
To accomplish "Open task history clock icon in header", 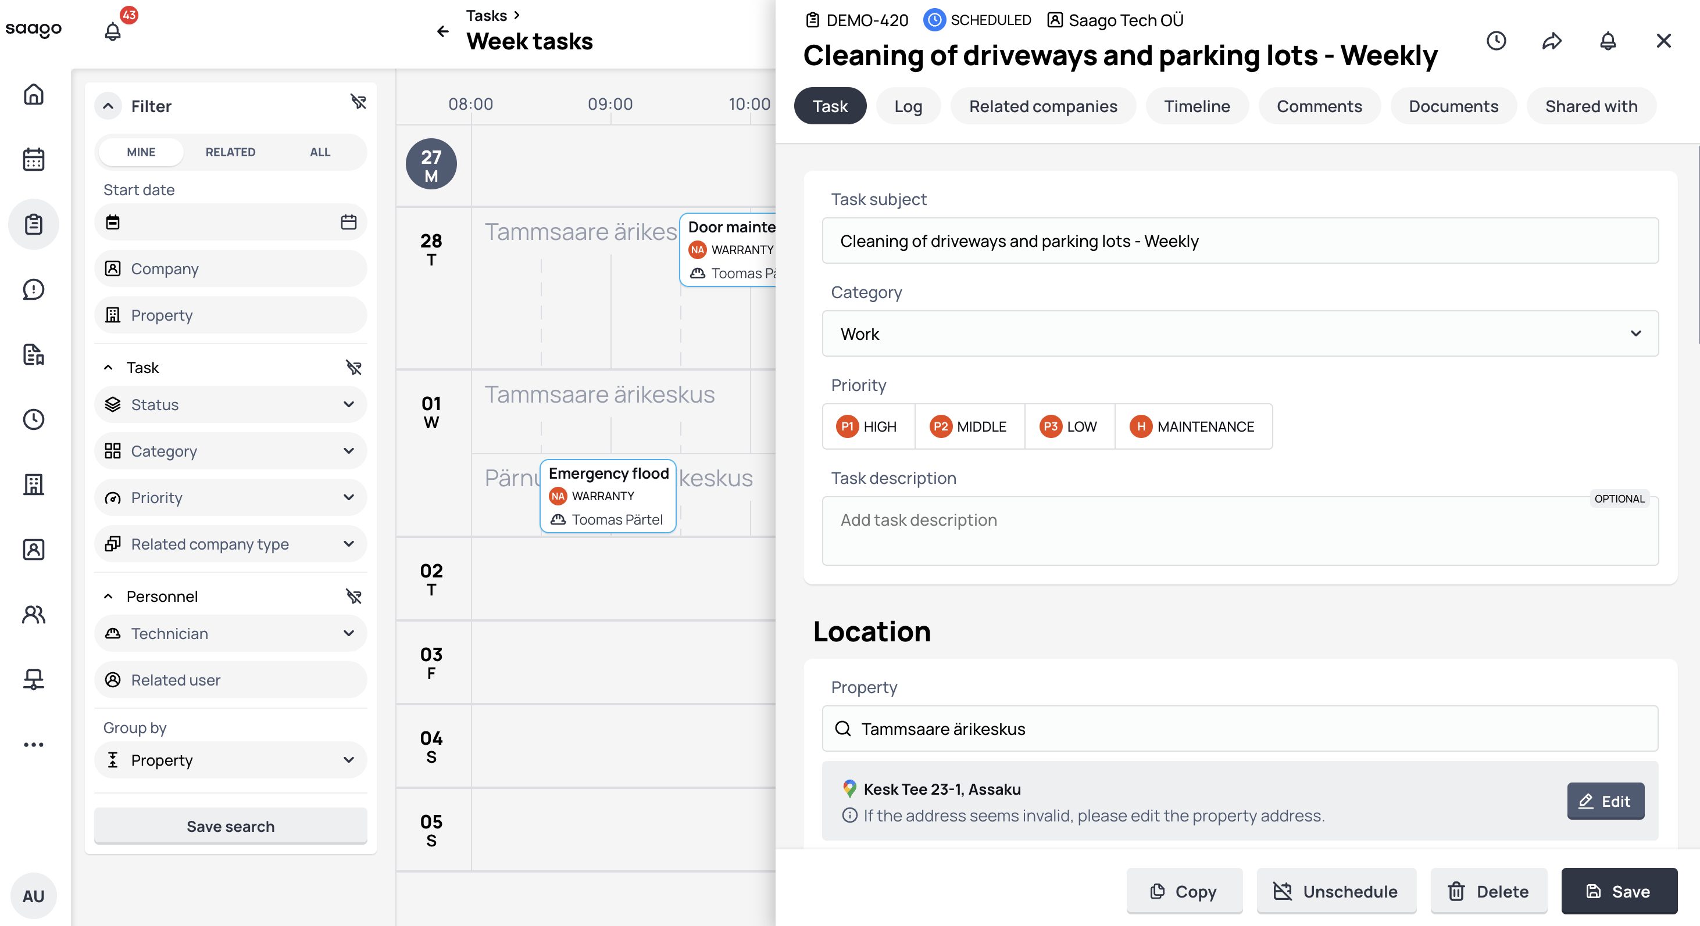I will coord(1496,42).
